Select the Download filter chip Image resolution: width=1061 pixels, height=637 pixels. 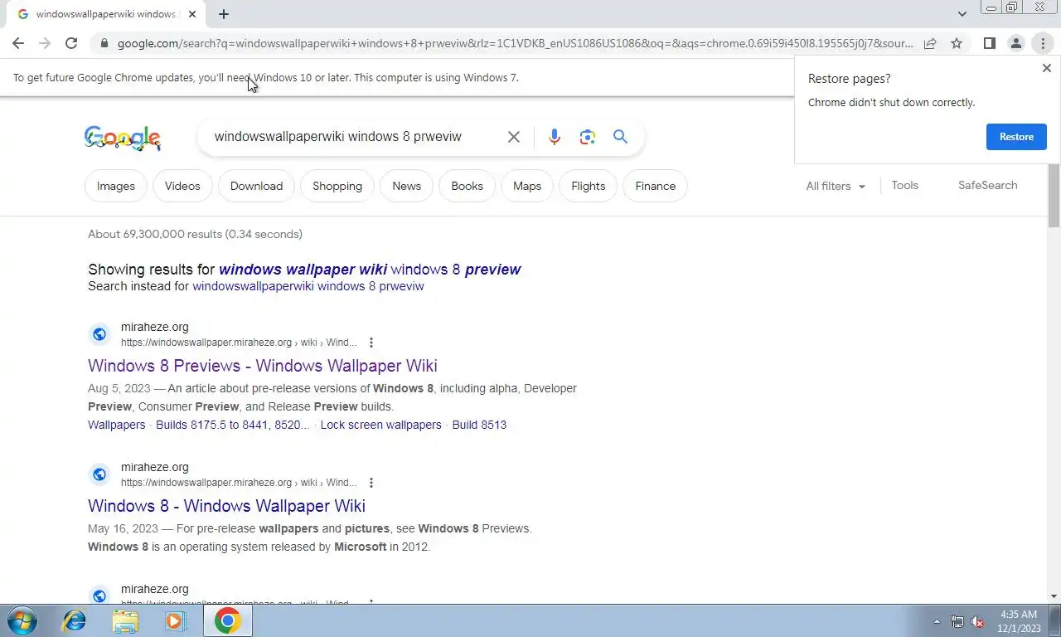[256, 186]
